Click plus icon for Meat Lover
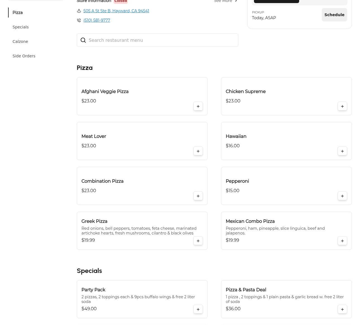 pos(198,151)
